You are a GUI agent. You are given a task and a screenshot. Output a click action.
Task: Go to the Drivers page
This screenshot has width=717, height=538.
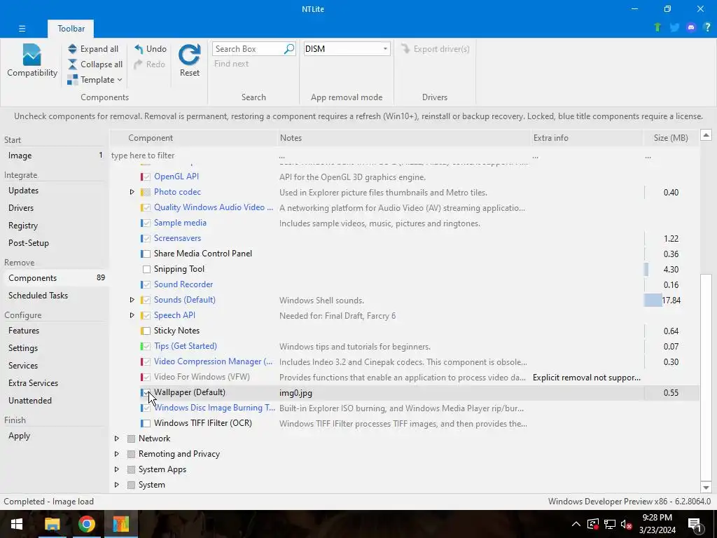tap(21, 207)
